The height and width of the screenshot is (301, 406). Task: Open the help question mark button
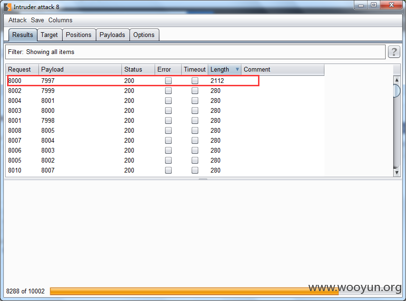(x=394, y=52)
